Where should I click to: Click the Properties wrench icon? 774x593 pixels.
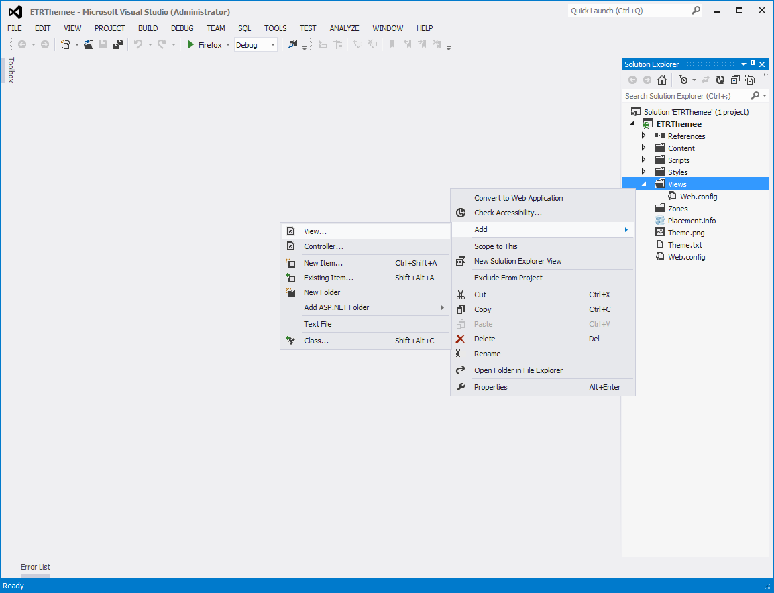pyautogui.click(x=461, y=387)
